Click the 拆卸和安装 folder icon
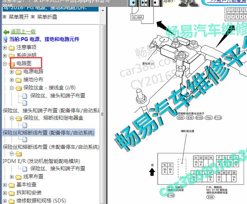 [x=12, y=193]
